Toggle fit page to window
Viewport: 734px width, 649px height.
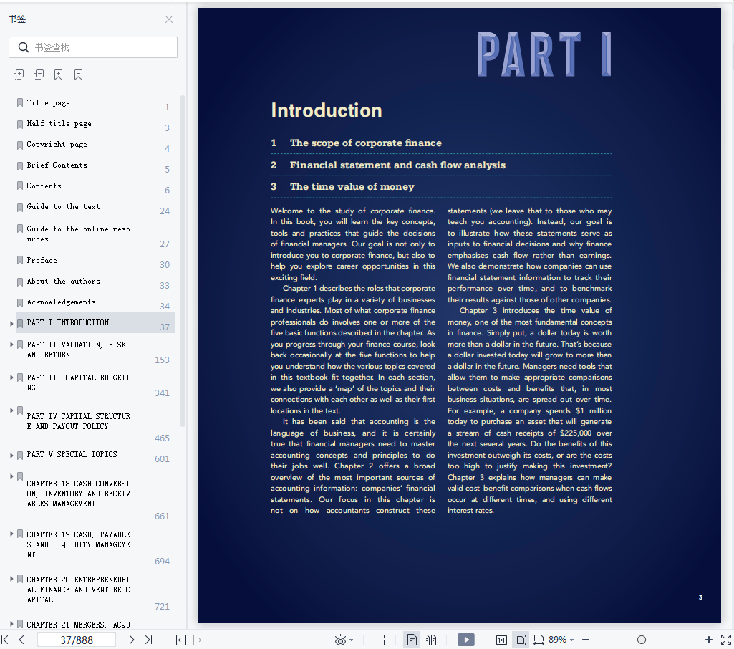pos(520,640)
